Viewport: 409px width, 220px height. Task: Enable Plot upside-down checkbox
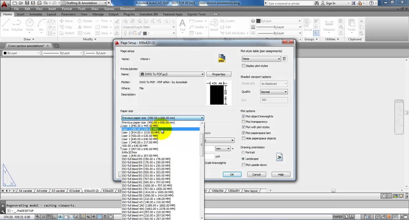click(243, 165)
